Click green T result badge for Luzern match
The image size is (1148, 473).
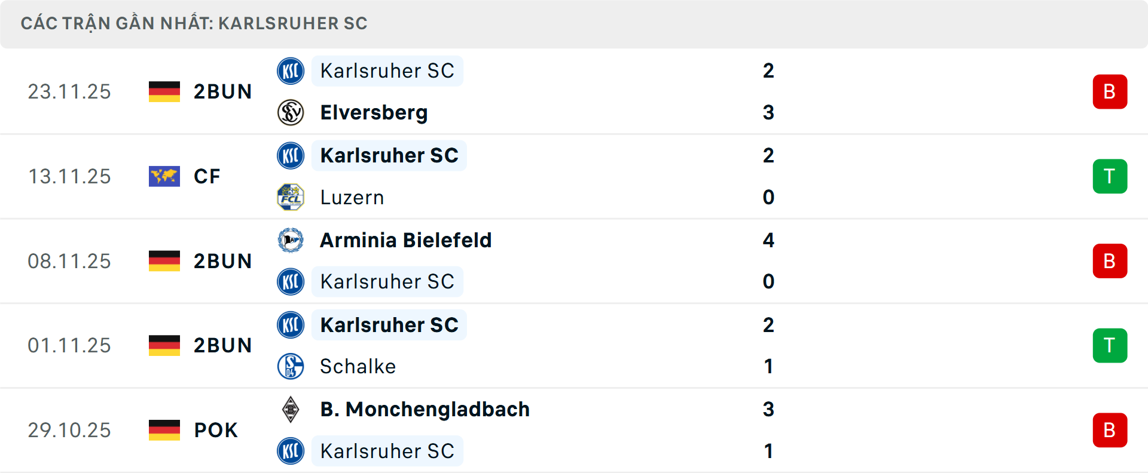[x=1110, y=176]
